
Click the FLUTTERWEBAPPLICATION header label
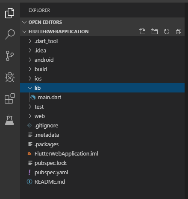click(x=59, y=32)
